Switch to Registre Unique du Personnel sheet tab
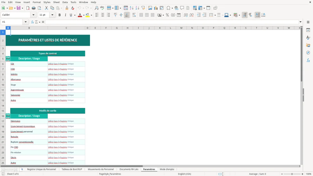This screenshot has width=313, height=176. [x=41, y=169]
